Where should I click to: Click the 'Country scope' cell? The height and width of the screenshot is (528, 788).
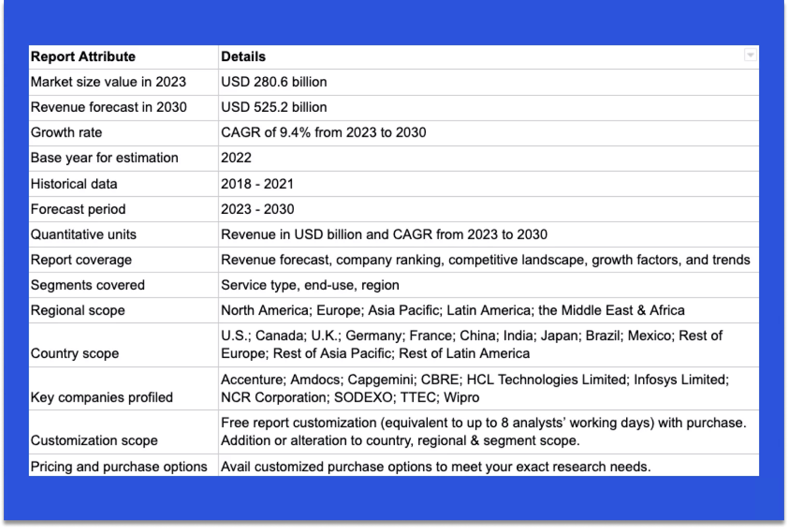click(123, 345)
